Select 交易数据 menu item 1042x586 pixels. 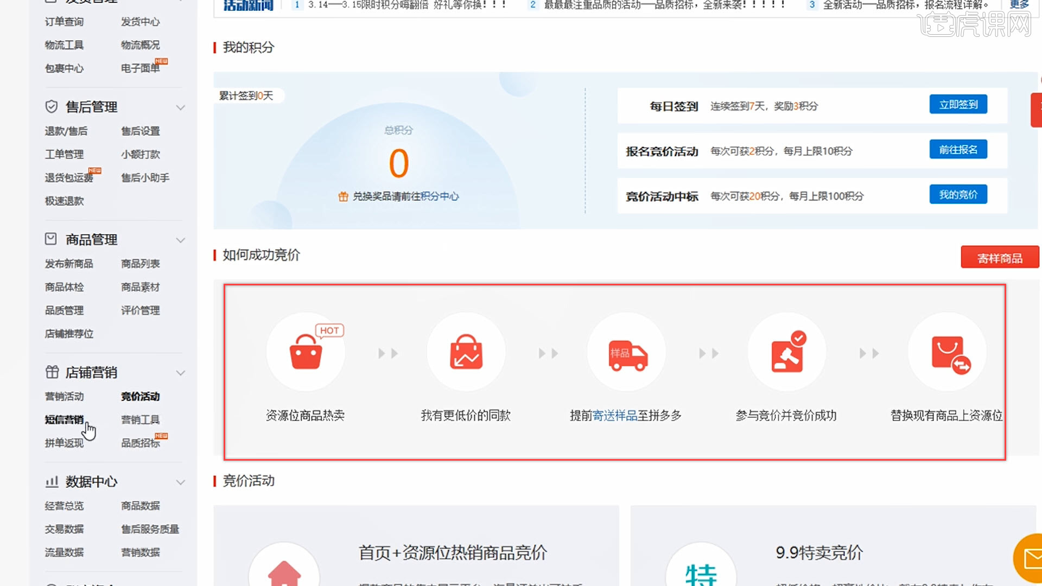click(x=64, y=530)
